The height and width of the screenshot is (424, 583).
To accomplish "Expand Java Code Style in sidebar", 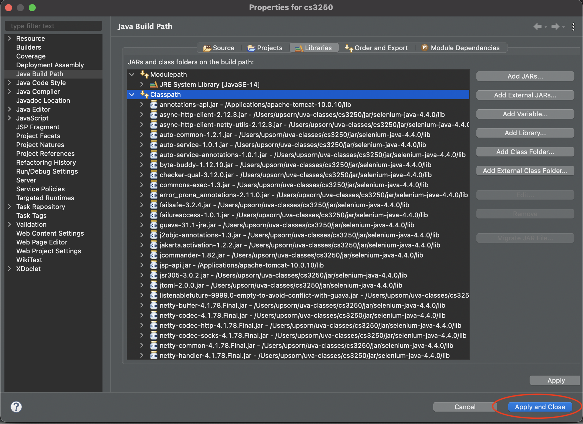I will (x=9, y=83).
